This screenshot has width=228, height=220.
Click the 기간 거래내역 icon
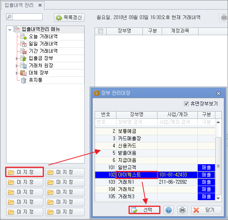(x=23, y=51)
